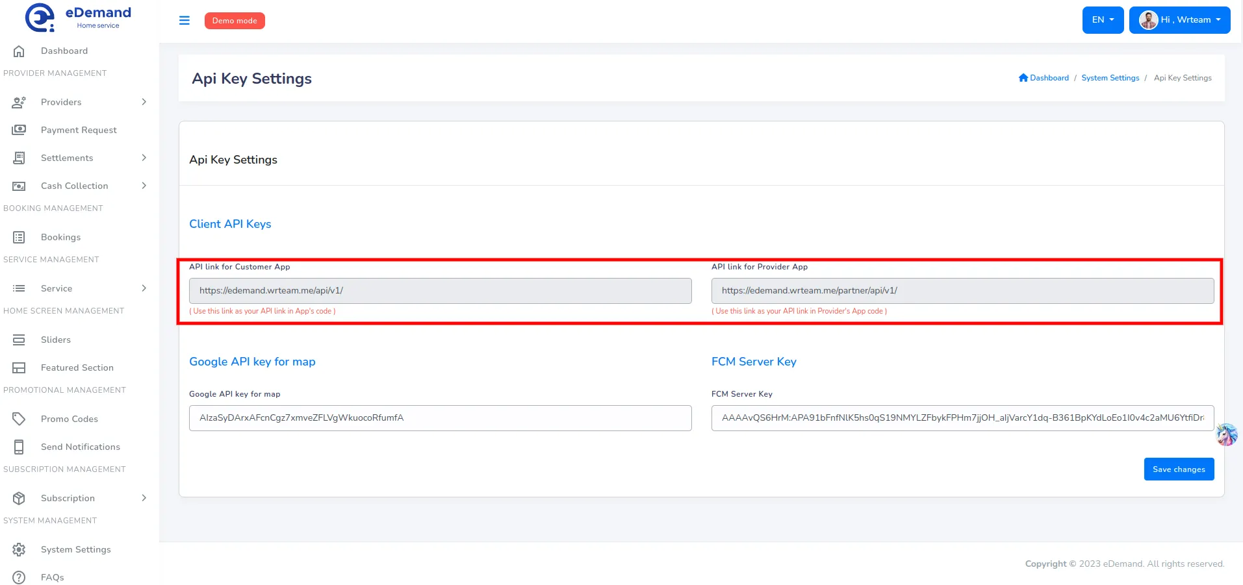Click the floating unicorn assistant icon
1243x585 pixels.
pyautogui.click(x=1226, y=434)
